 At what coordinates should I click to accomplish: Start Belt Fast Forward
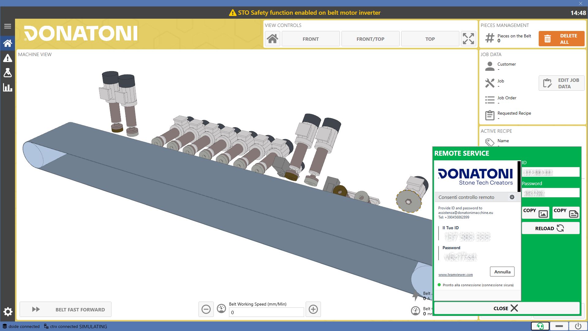coord(66,310)
